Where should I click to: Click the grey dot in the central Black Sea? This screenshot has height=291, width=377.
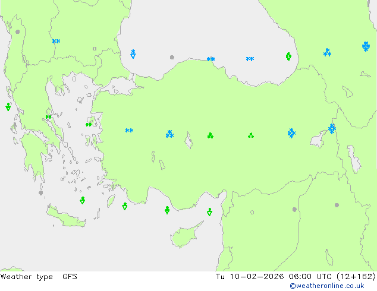coord(172,58)
